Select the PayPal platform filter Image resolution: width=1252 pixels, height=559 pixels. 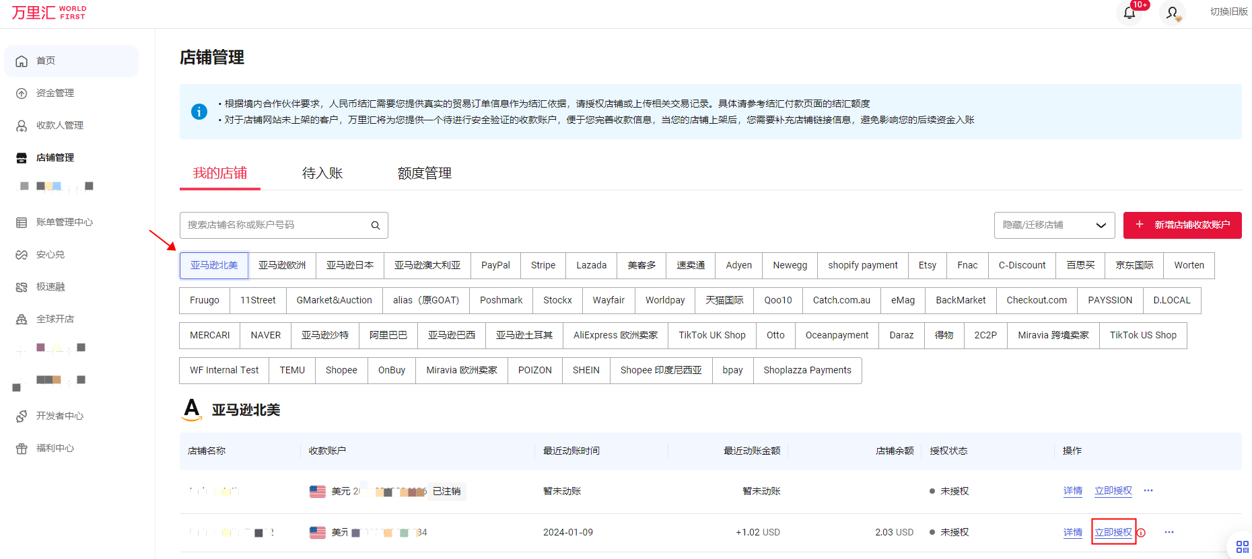coord(495,266)
